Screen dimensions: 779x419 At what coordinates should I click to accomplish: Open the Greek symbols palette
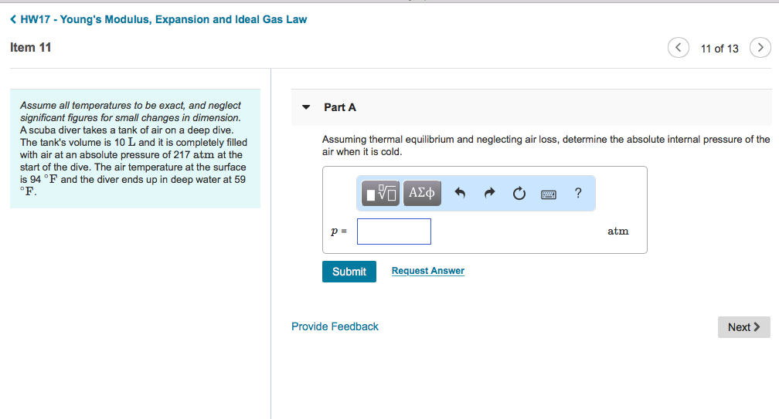(x=421, y=193)
